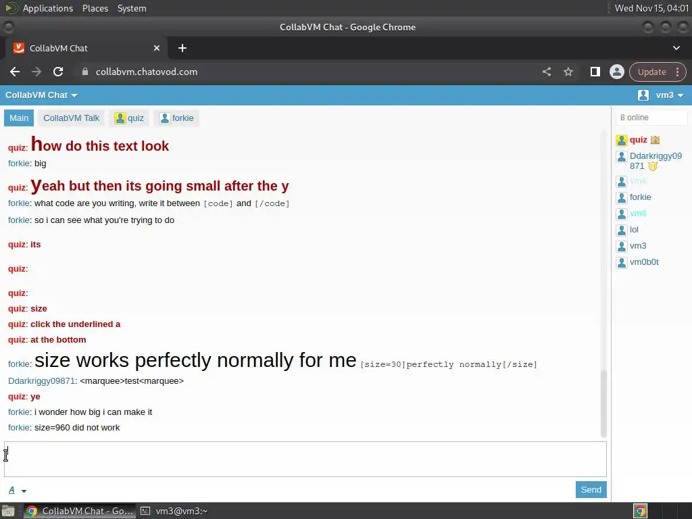Click the vm3 avatar in header
This screenshot has width=692, height=519.
[x=643, y=95]
